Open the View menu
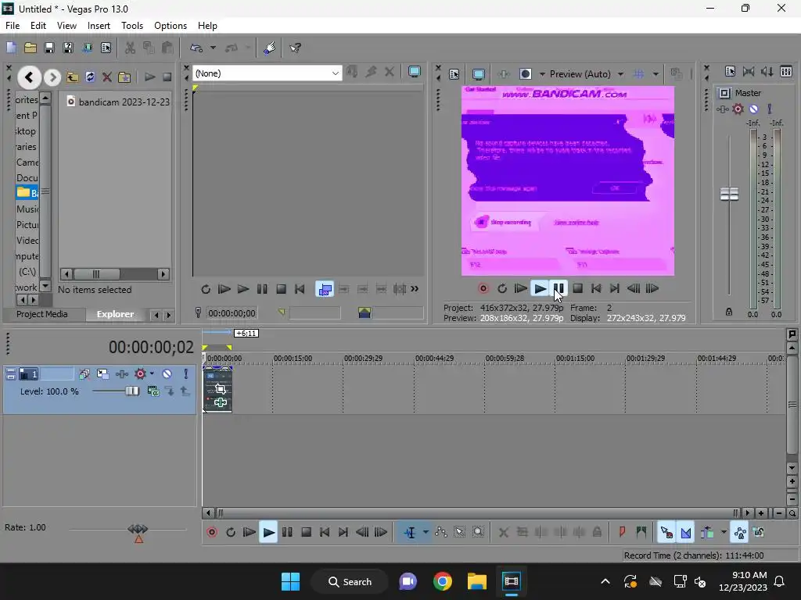The height and width of the screenshot is (600, 801). tap(66, 26)
